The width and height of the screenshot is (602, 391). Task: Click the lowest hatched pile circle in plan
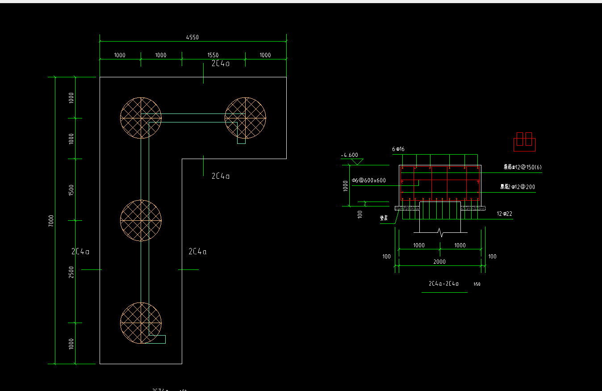point(141,323)
